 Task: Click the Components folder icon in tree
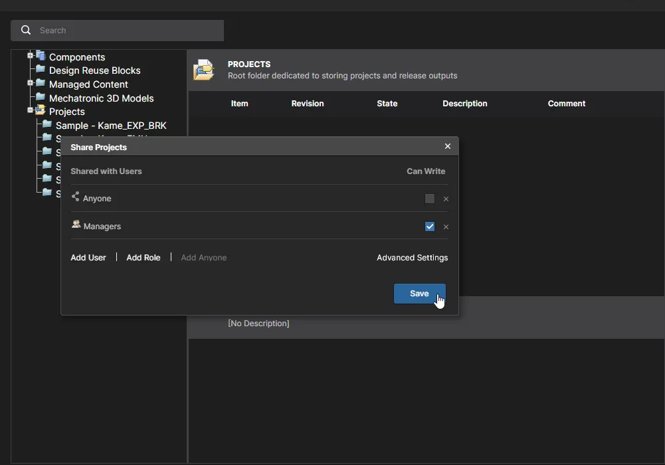coord(41,56)
